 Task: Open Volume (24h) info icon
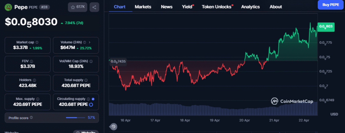[85, 42]
